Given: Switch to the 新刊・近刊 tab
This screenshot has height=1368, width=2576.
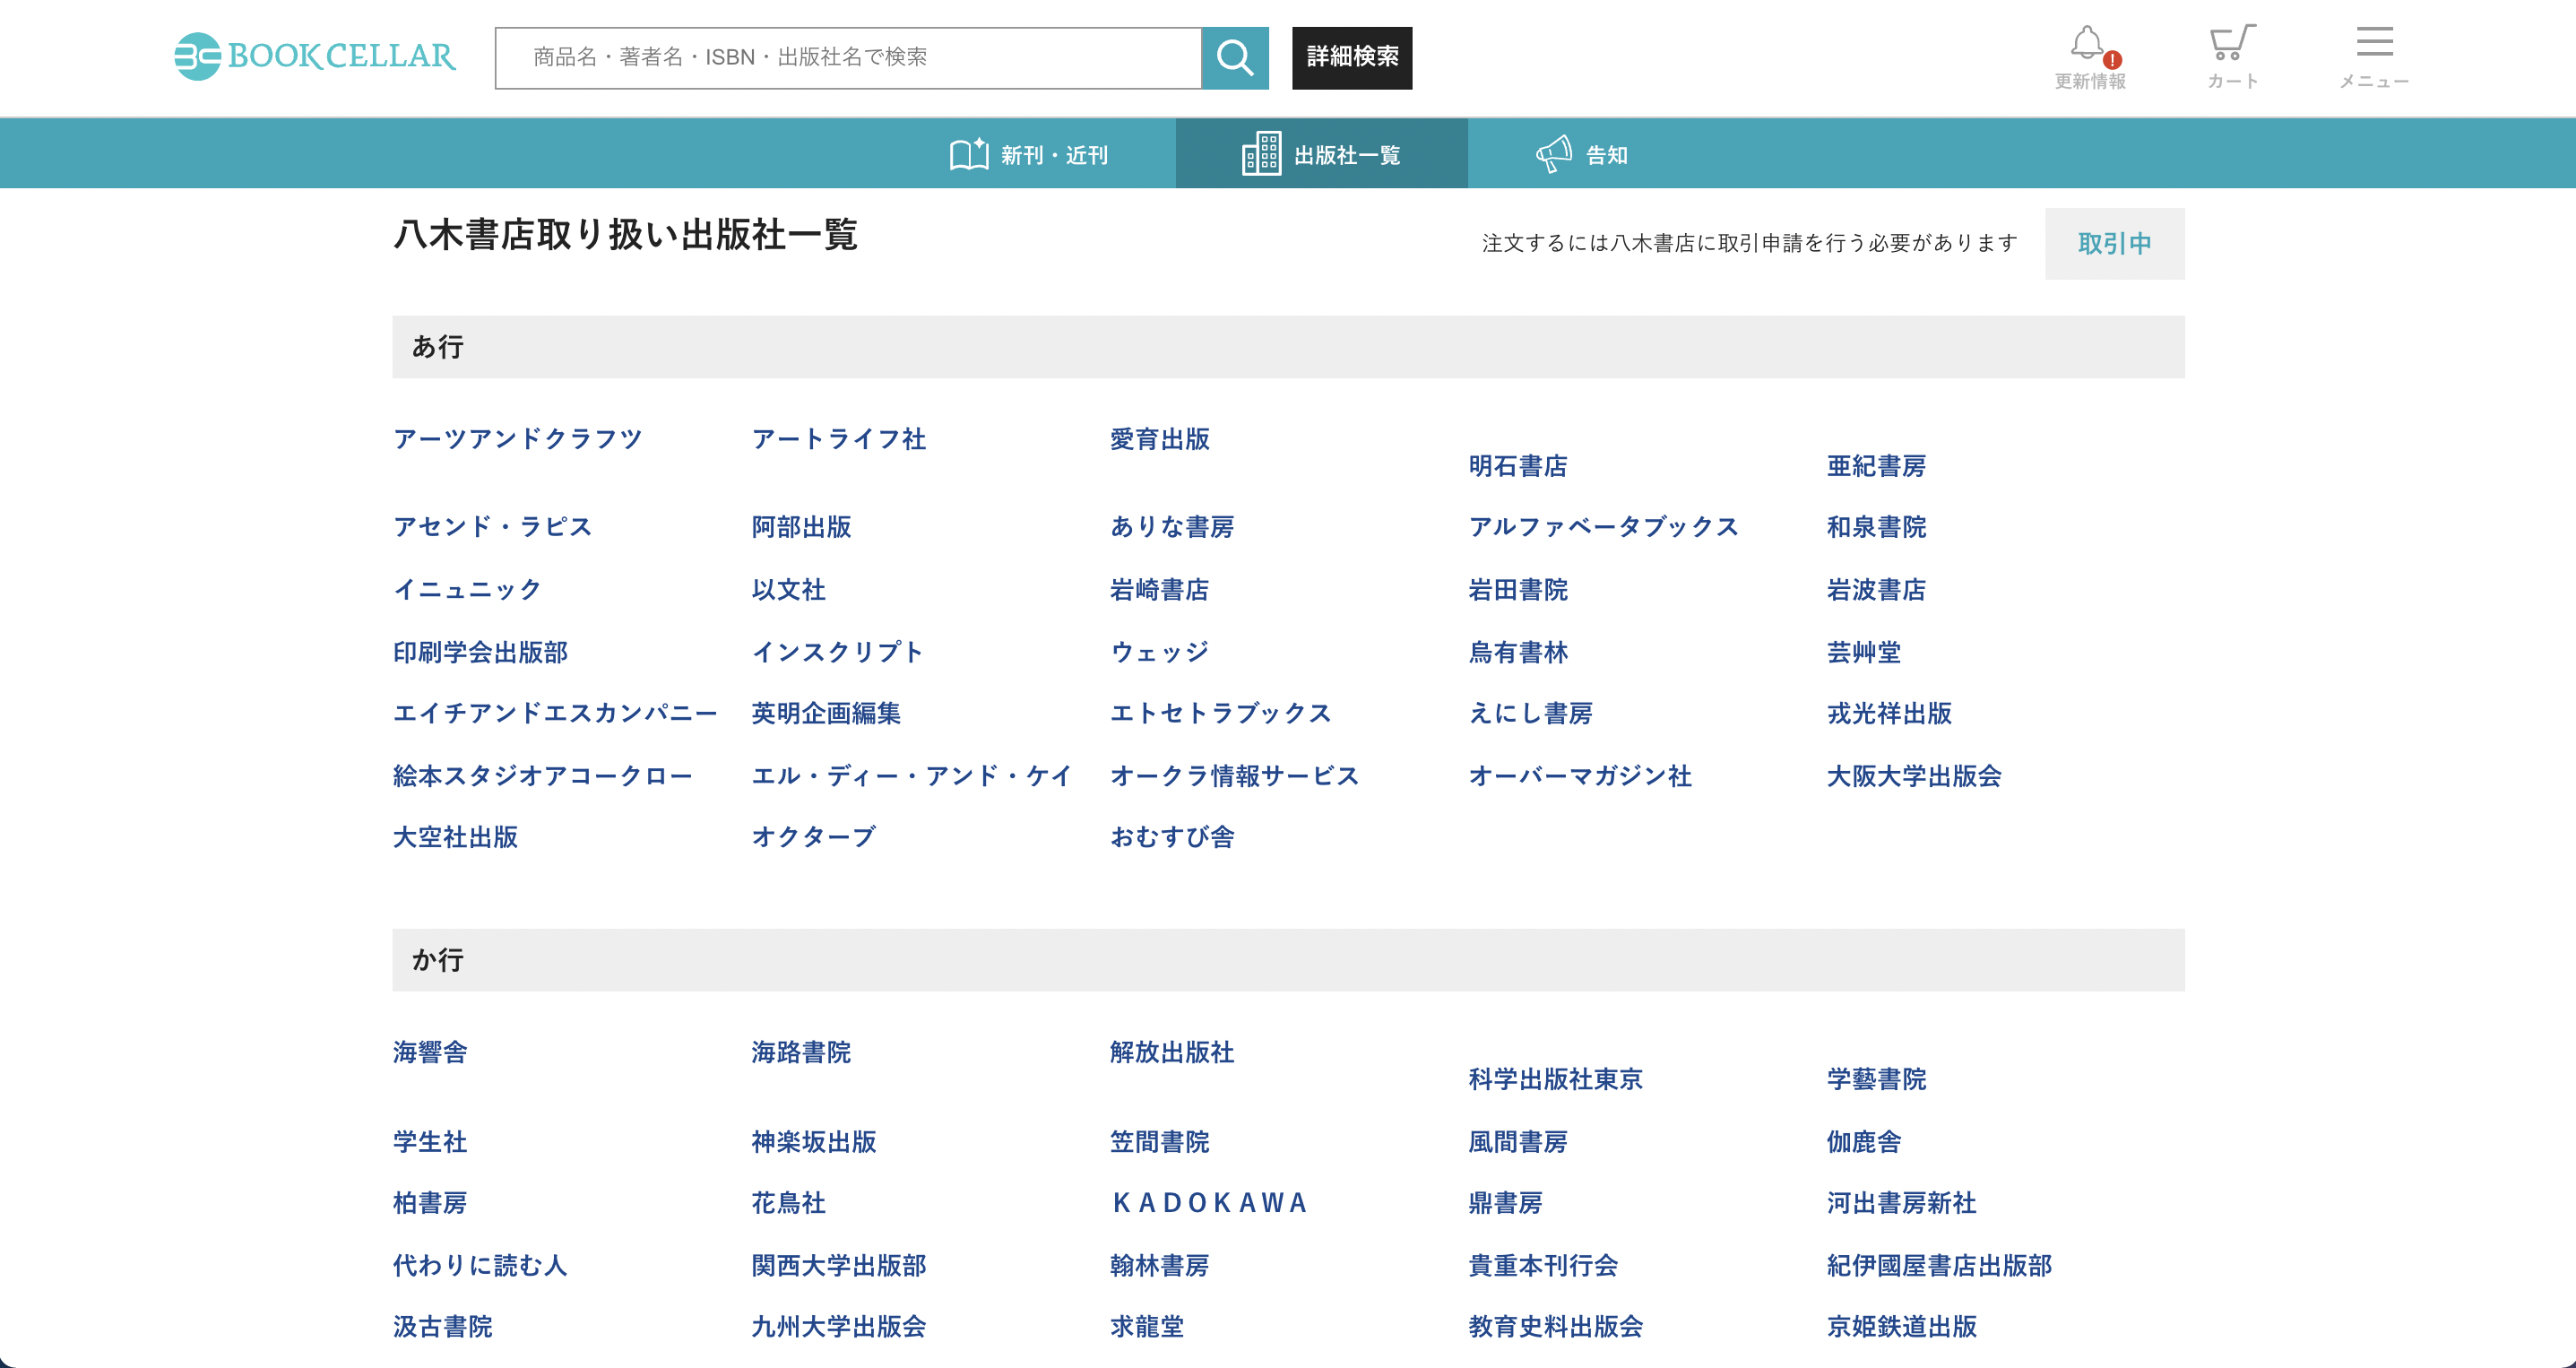Looking at the screenshot, I should point(1054,155).
